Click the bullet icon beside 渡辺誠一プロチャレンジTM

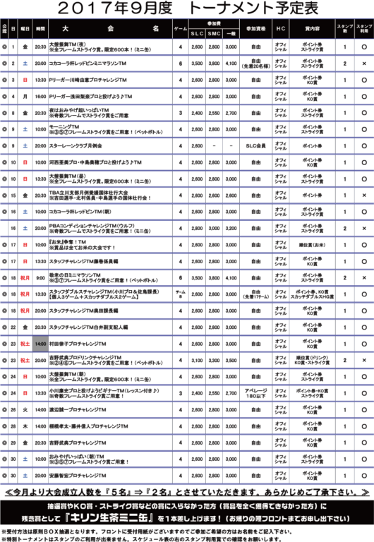tap(4, 409)
